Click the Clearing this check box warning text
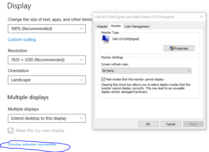This screenshot has height=152, width=209. [146, 88]
